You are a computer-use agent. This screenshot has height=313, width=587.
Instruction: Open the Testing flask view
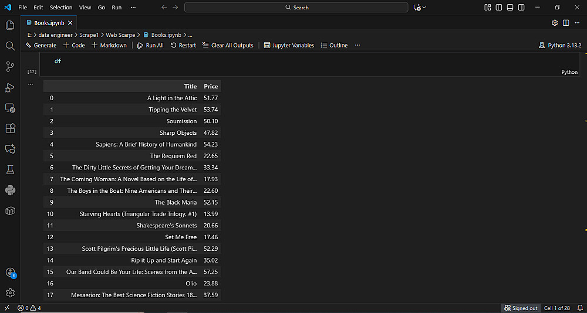point(10,170)
